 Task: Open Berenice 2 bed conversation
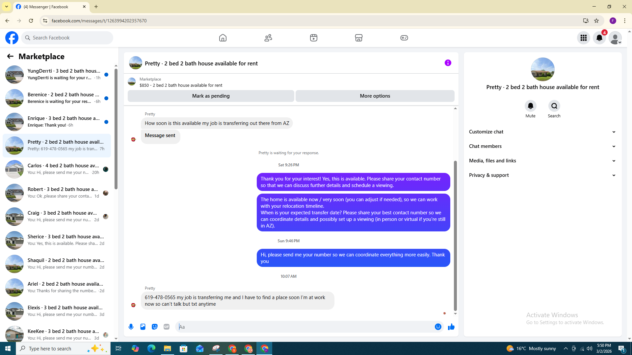(57, 98)
